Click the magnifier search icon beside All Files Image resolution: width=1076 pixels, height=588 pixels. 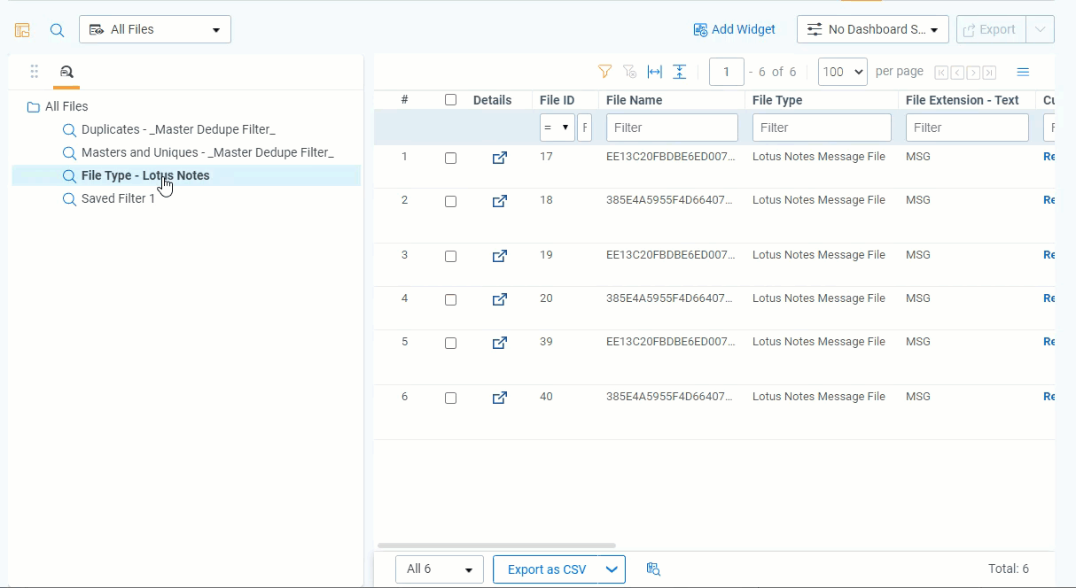[57, 30]
